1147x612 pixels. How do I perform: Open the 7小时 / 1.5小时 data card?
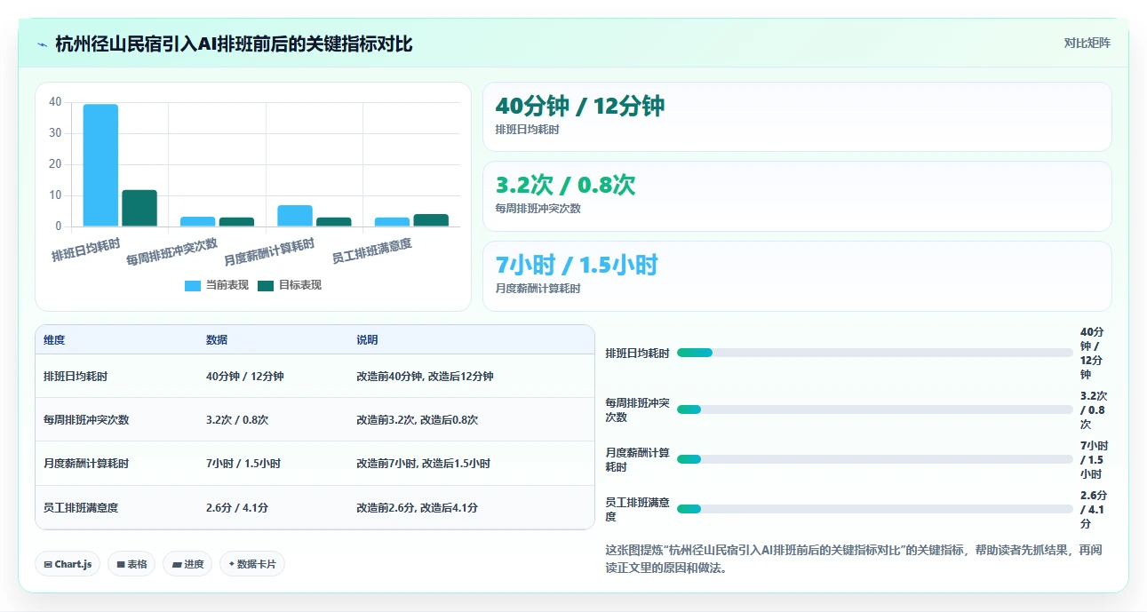coord(797,276)
